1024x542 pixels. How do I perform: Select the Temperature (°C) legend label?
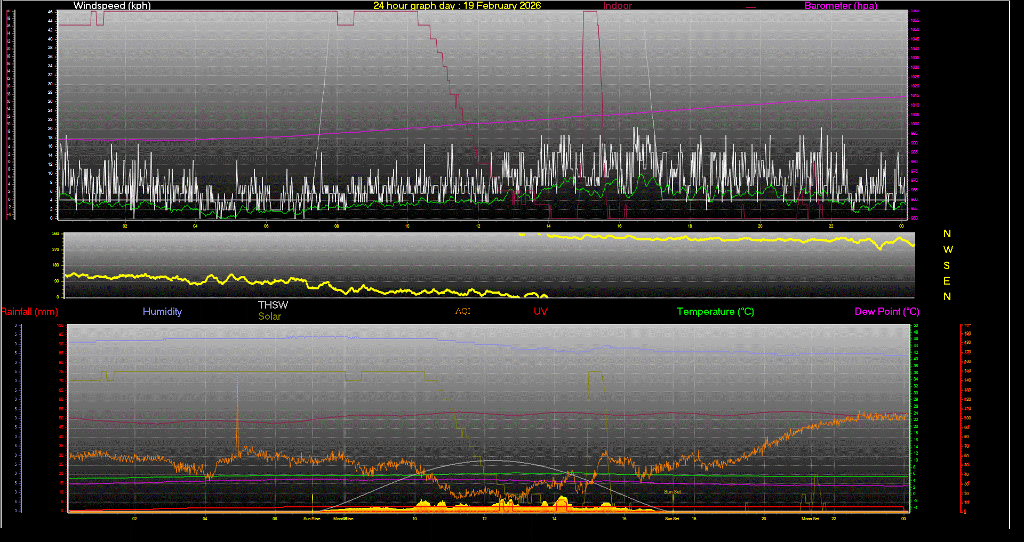click(715, 312)
